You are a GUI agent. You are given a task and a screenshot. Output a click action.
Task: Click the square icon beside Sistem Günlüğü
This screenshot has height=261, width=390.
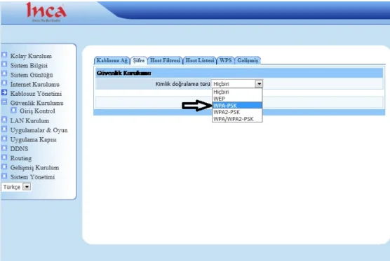(x=4, y=73)
